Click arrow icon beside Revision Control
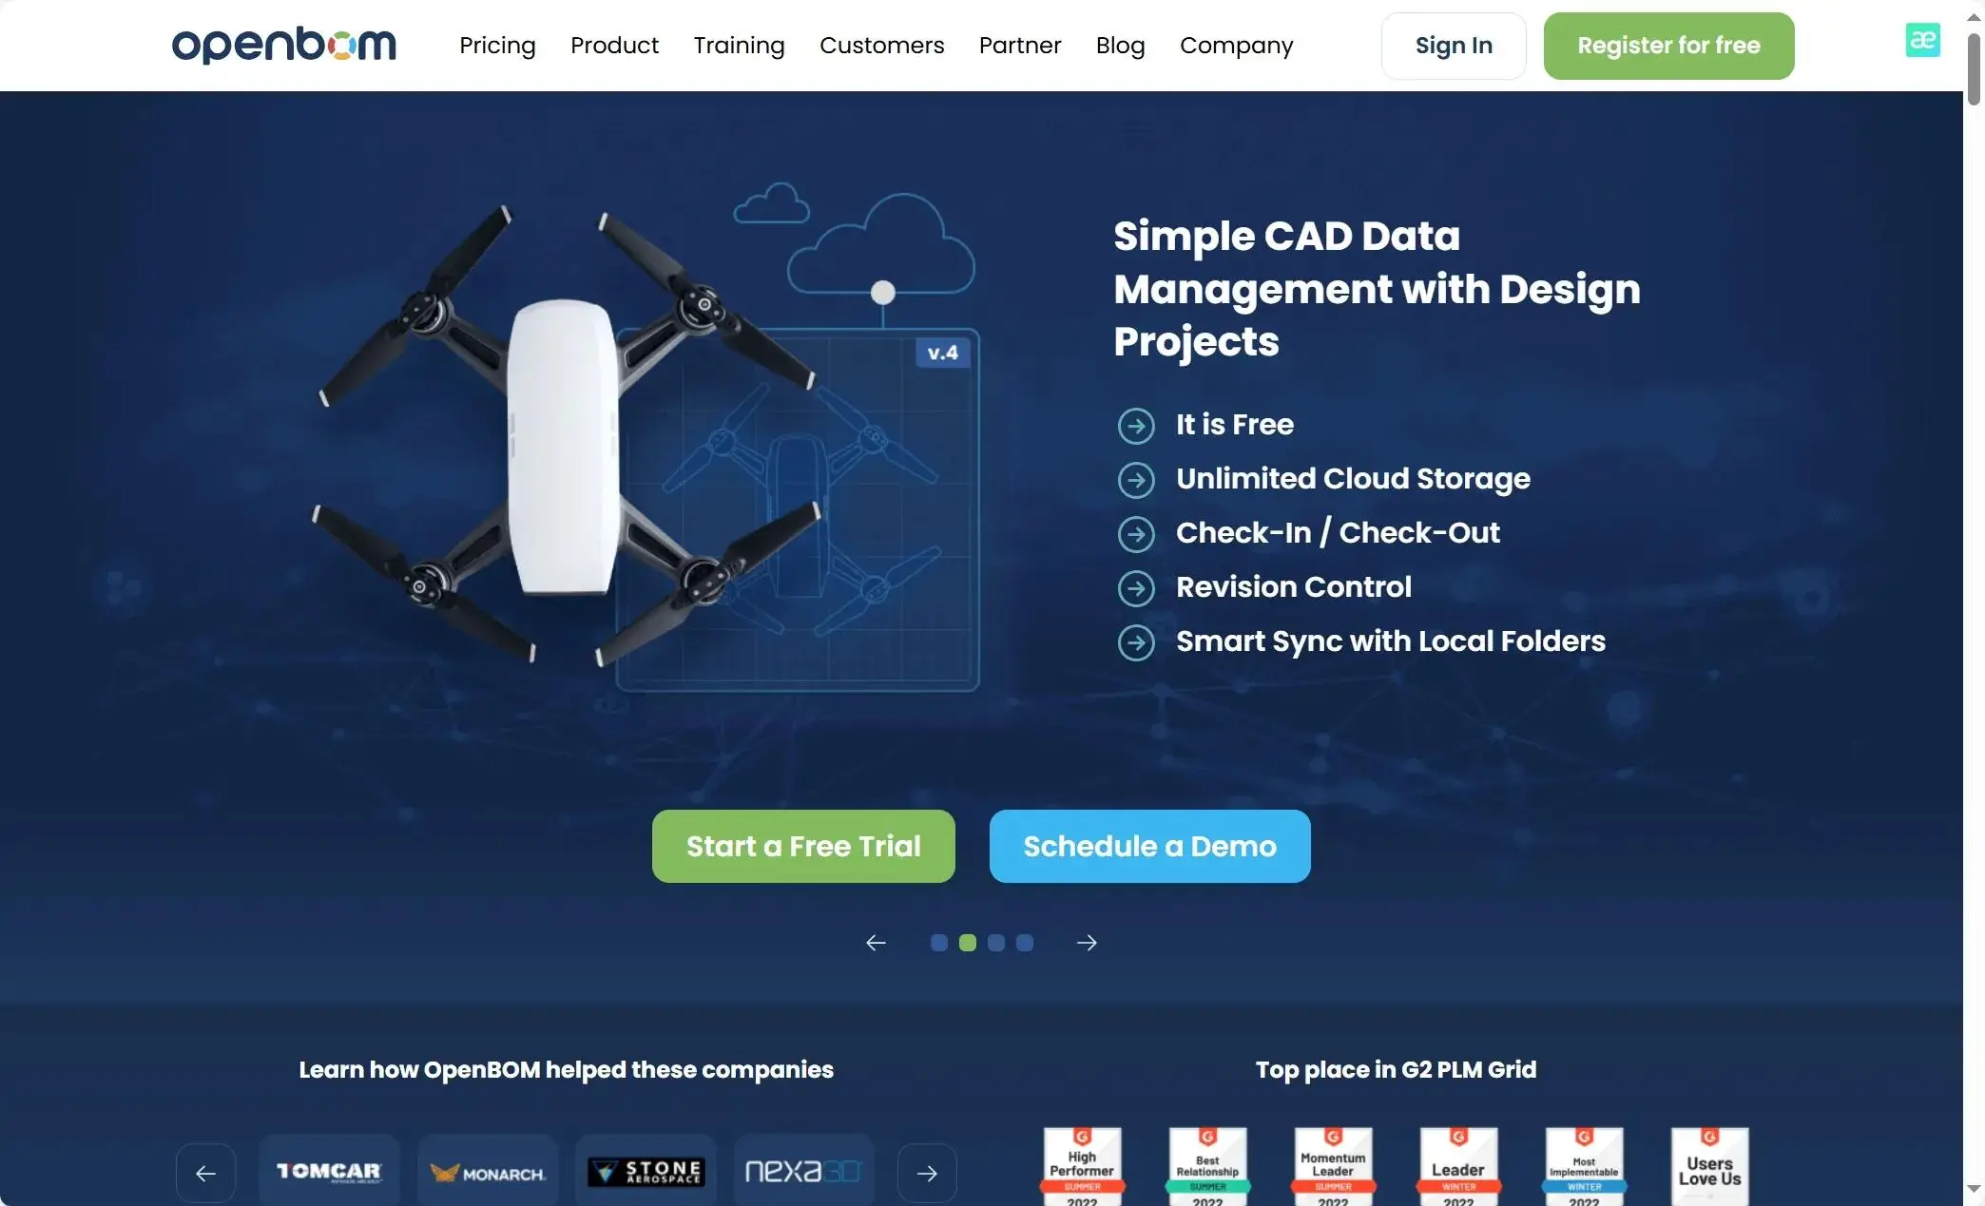Viewport: 1985px width, 1206px height. pyautogui.click(x=1136, y=588)
